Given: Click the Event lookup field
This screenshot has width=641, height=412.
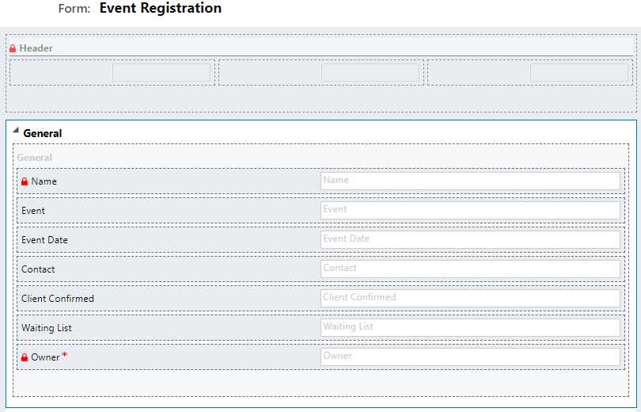Looking at the screenshot, I should click(470, 210).
